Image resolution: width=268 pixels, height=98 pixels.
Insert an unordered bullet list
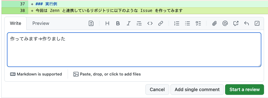188,23
